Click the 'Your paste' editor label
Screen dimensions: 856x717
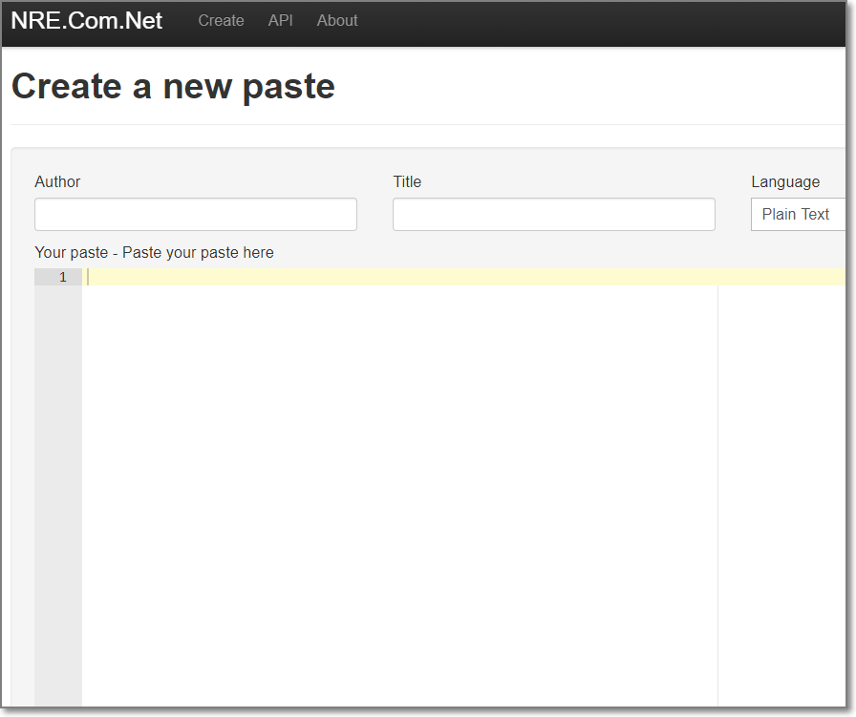click(x=154, y=253)
